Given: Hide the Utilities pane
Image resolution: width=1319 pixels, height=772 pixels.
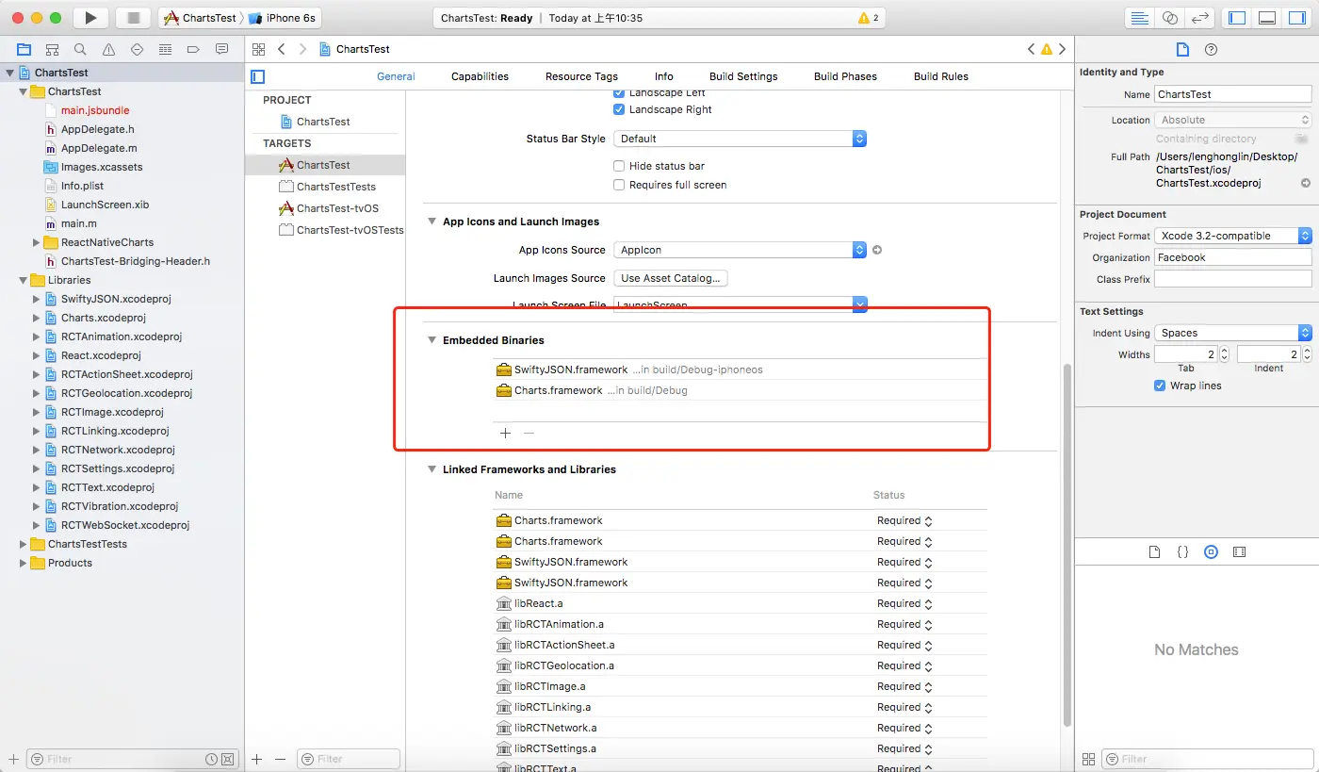Looking at the screenshot, I should tap(1296, 18).
